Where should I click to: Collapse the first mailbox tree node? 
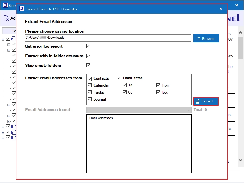(3, 39)
